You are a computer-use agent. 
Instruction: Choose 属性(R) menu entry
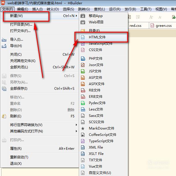click(40, 149)
